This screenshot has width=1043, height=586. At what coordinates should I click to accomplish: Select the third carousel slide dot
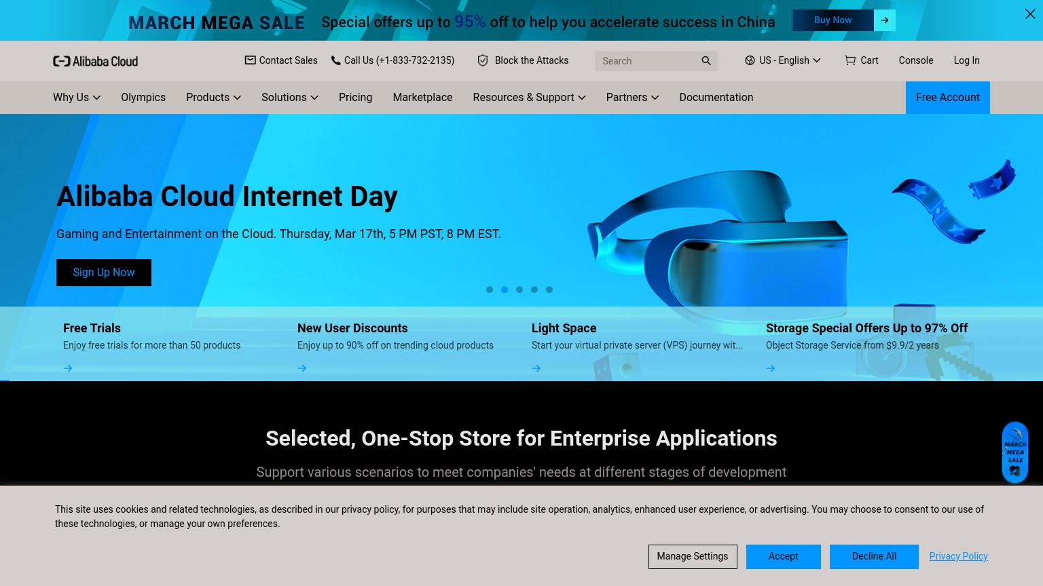click(x=519, y=290)
